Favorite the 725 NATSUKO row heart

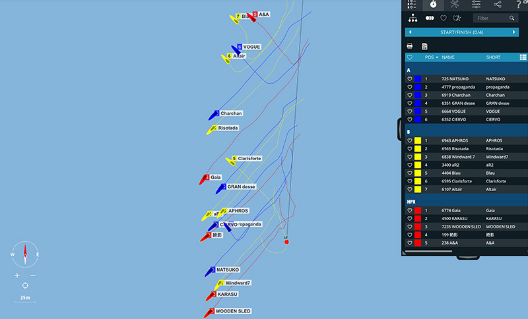(x=410, y=78)
